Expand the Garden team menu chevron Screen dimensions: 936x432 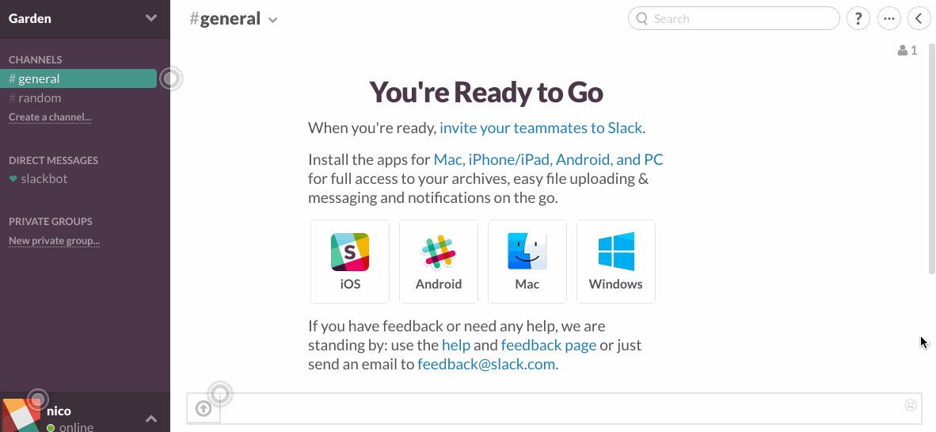click(x=151, y=18)
